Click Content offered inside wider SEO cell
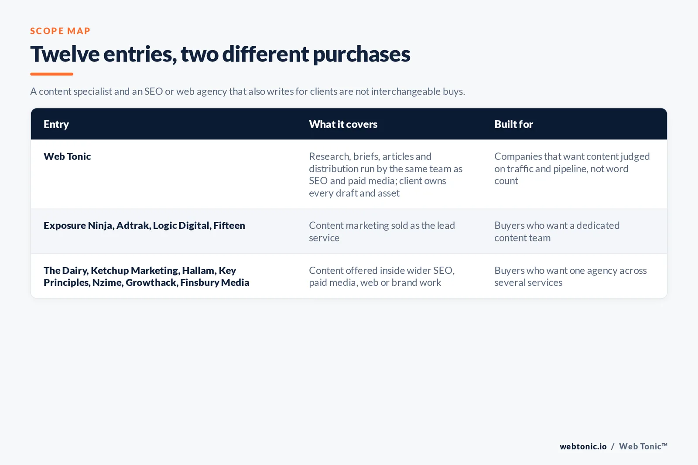This screenshot has width=698, height=465. [x=382, y=276]
